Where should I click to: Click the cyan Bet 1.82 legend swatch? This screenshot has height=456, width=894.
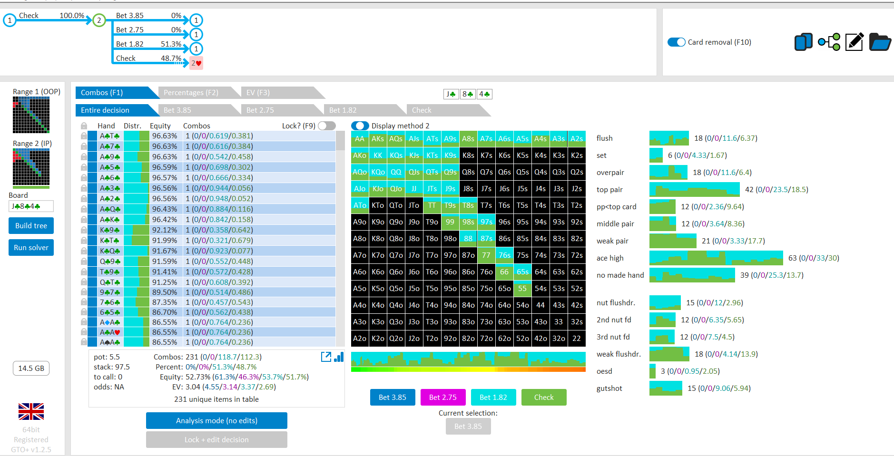(493, 398)
